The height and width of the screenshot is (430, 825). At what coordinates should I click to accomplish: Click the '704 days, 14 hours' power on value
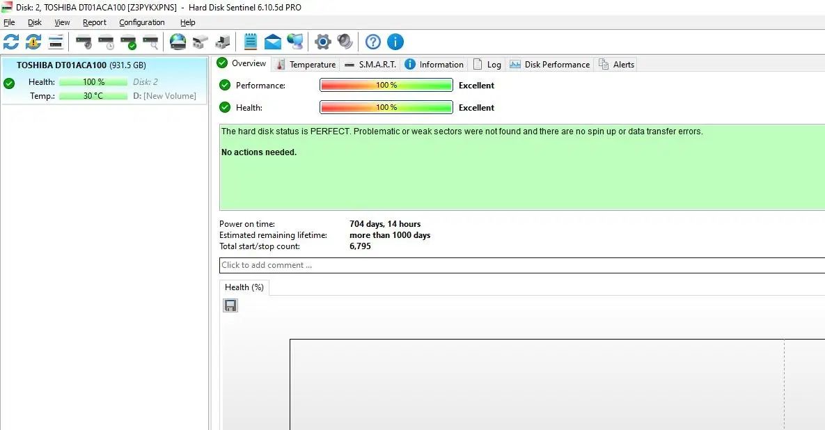pos(385,224)
